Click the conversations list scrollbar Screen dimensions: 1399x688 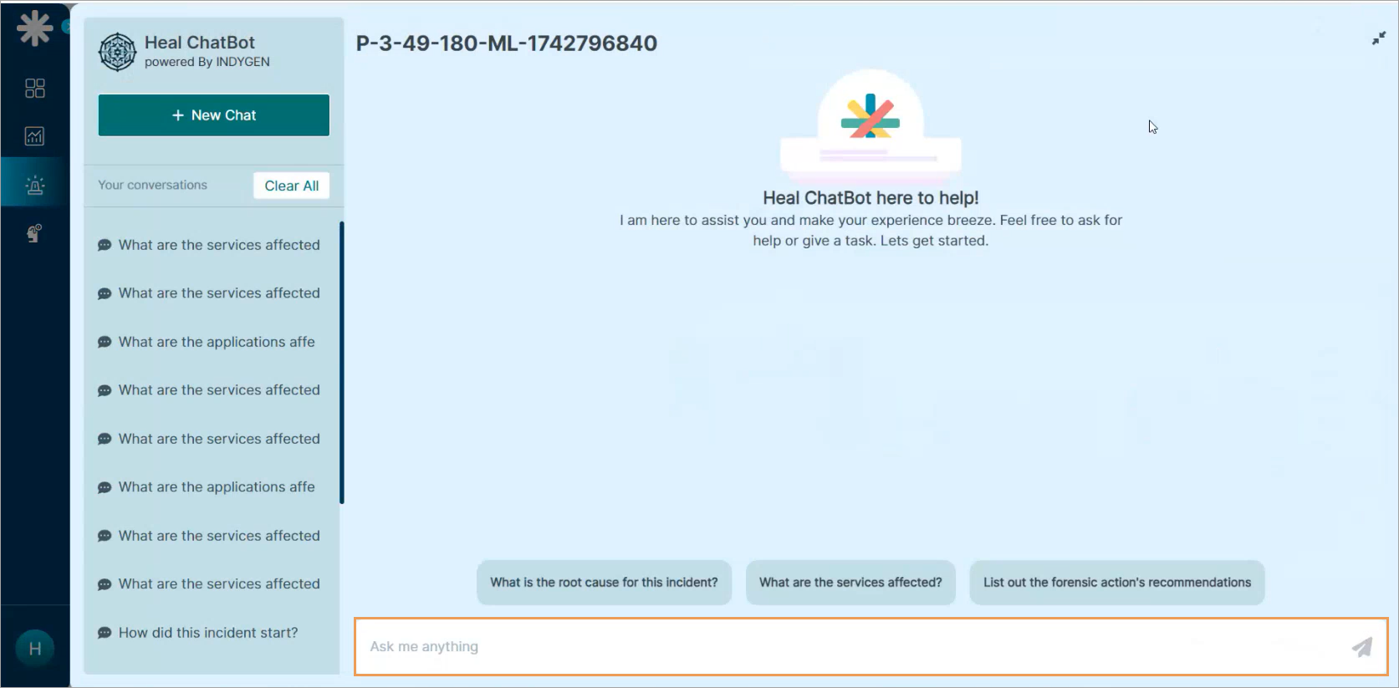pyautogui.click(x=341, y=363)
